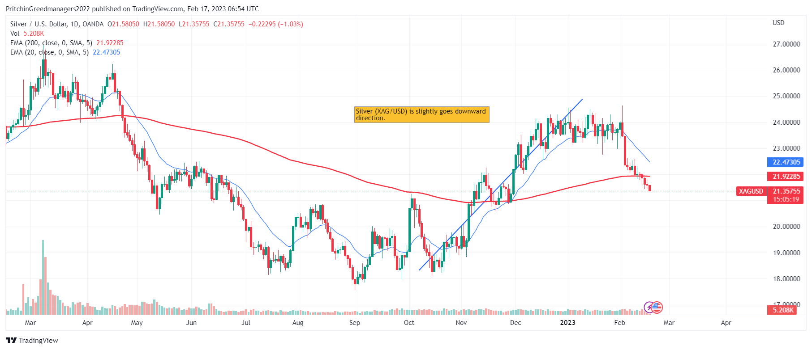The height and width of the screenshot is (350, 812).
Task: Open the PritchinGreedmanagers2022 publisher header text
Action: pyautogui.click(x=48, y=9)
